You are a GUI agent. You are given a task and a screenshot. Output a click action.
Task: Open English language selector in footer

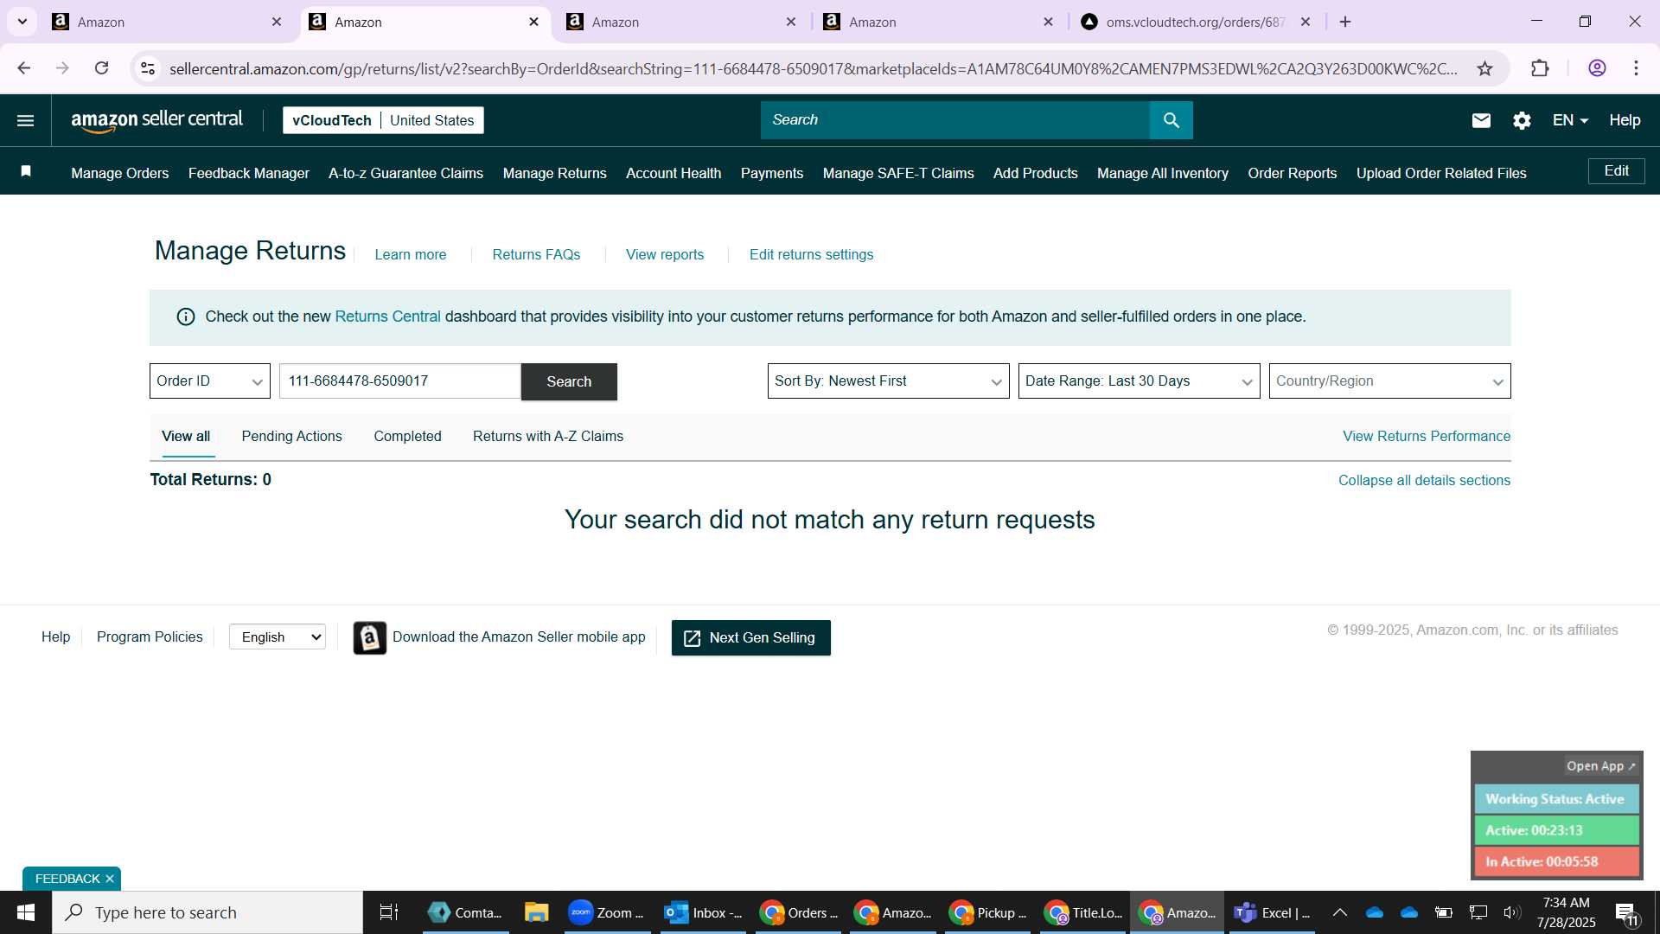(x=278, y=637)
